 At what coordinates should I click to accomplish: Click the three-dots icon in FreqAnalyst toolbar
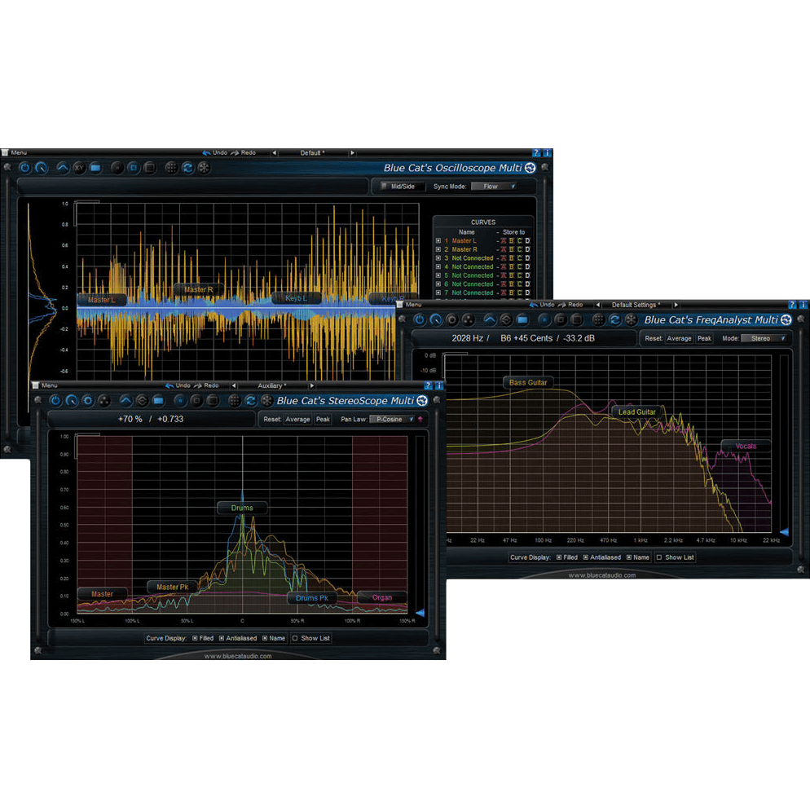[x=468, y=319]
